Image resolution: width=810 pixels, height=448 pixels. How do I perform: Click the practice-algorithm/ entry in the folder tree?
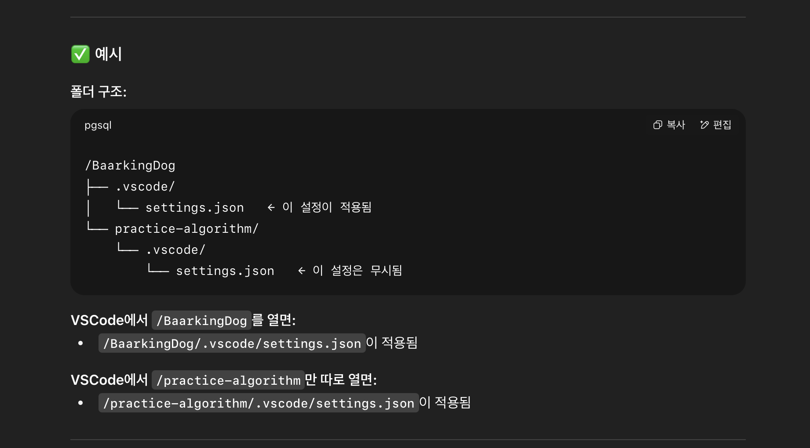pos(186,228)
